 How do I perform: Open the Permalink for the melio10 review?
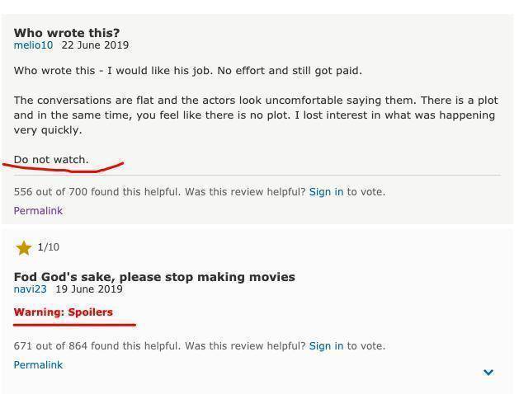[x=38, y=211]
